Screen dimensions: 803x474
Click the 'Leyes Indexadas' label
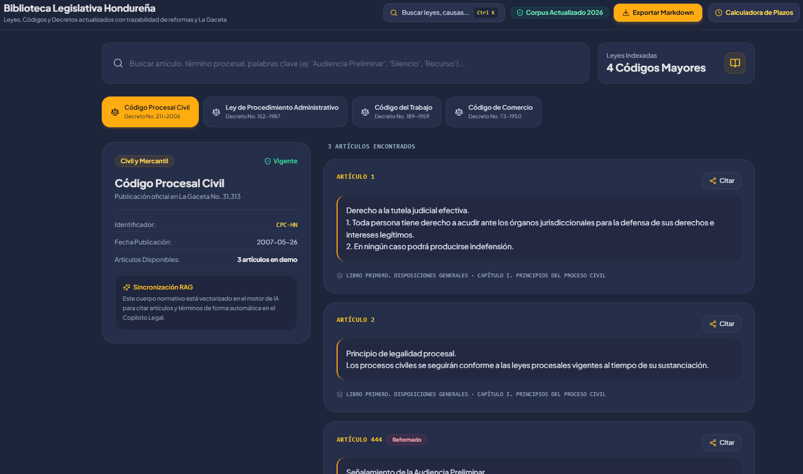click(x=632, y=56)
